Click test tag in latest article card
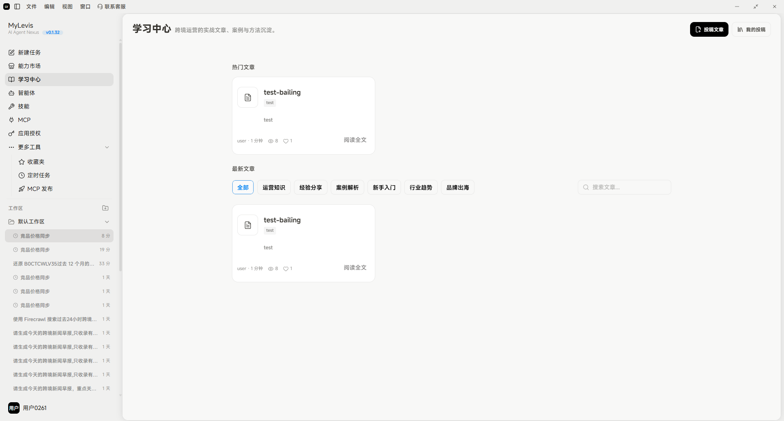Viewport: 784px width, 421px height. (x=270, y=230)
